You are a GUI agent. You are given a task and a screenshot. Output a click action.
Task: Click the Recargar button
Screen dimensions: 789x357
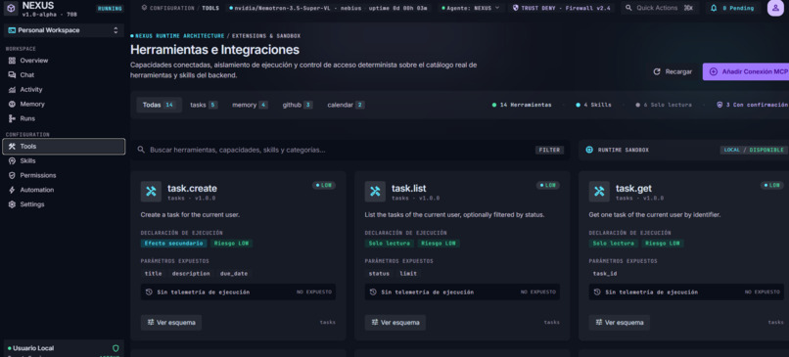tap(673, 72)
